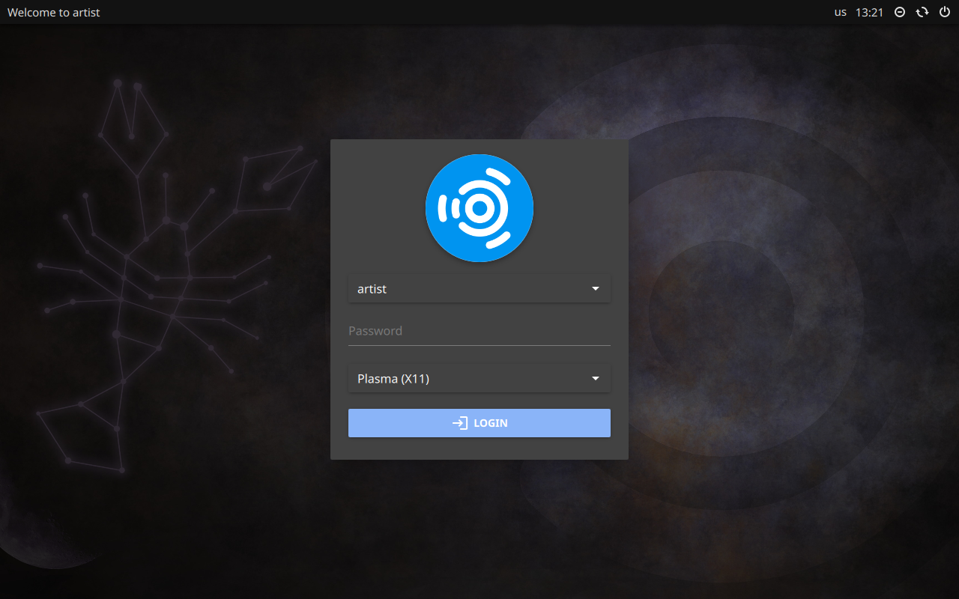Image resolution: width=959 pixels, height=599 pixels.
Task: Switch the 'us' keyboard layout indicator
Action: (841, 12)
